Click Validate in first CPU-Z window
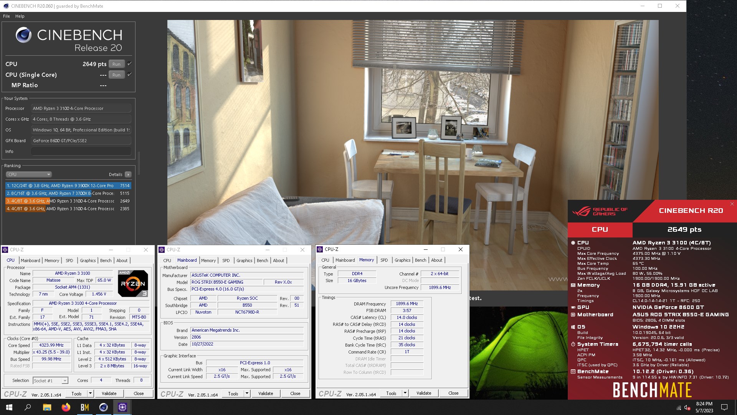This screenshot has height=415, width=737. tap(109, 393)
